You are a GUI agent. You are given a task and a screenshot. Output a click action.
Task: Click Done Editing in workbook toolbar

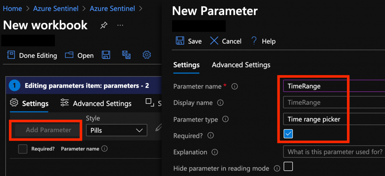point(32,56)
